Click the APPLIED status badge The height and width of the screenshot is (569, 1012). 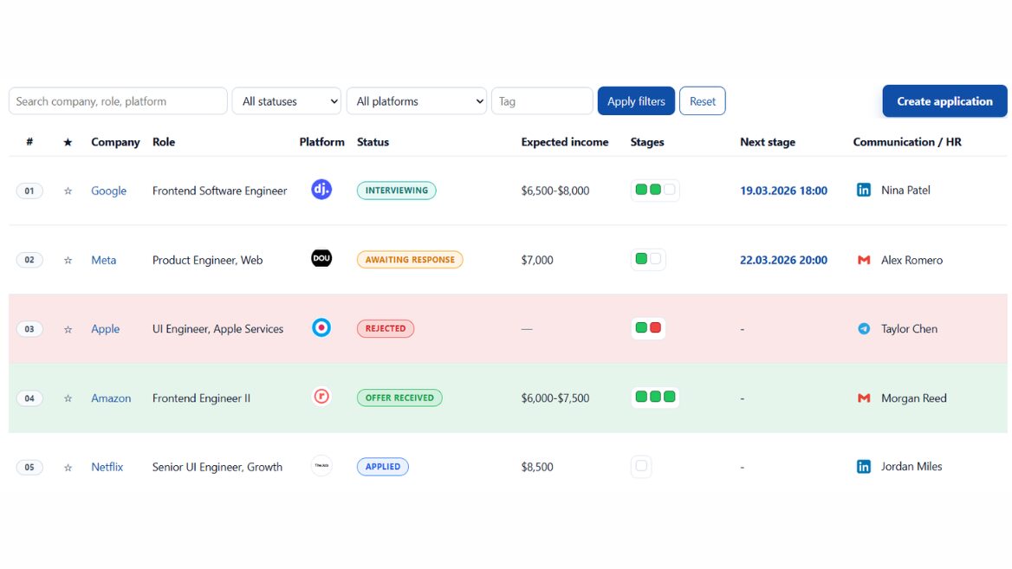coord(383,467)
